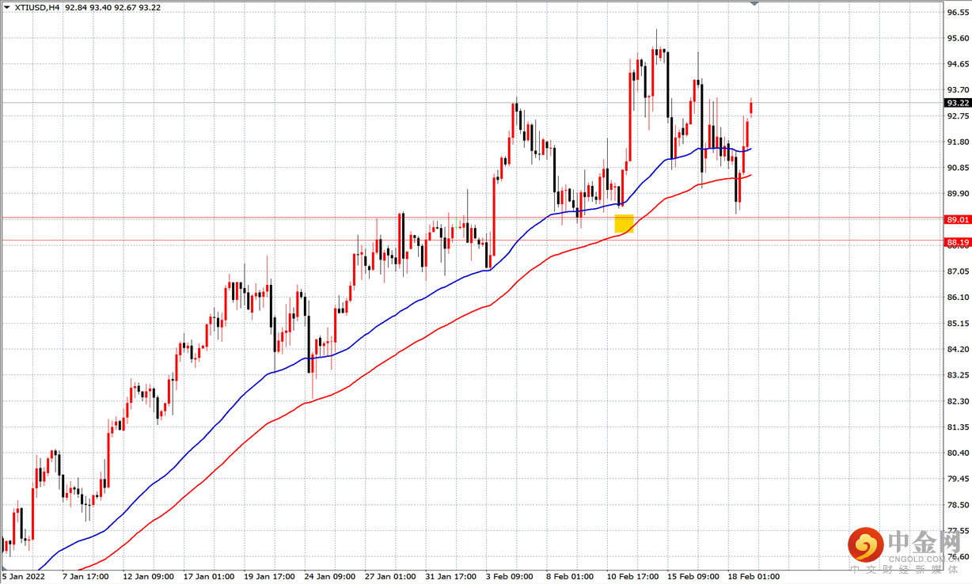Click the 5 Jan 2022 date label
The height and width of the screenshot is (584, 972).
tap(23, 575)
